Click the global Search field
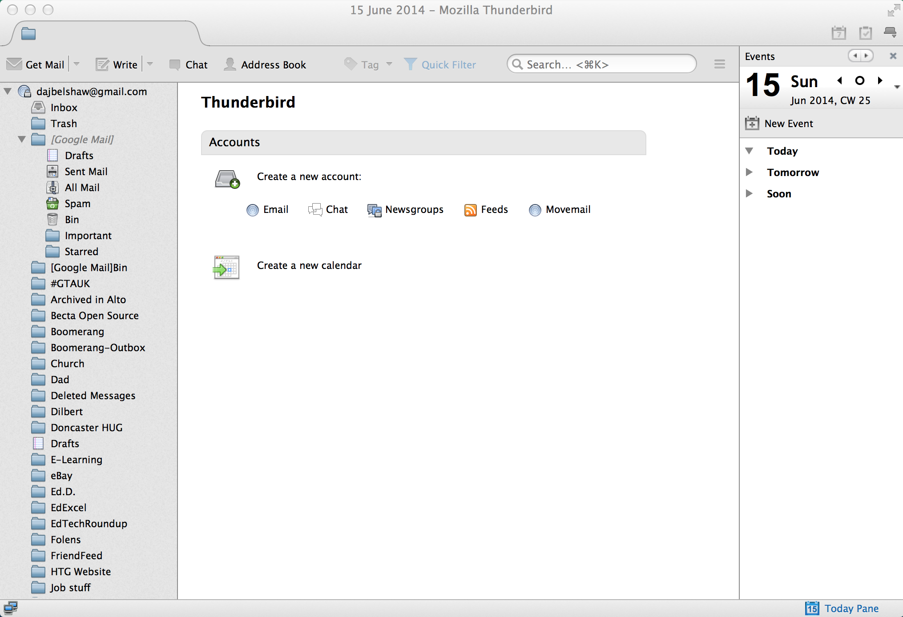Screen dimensions: 903x617 pos(601,64)
